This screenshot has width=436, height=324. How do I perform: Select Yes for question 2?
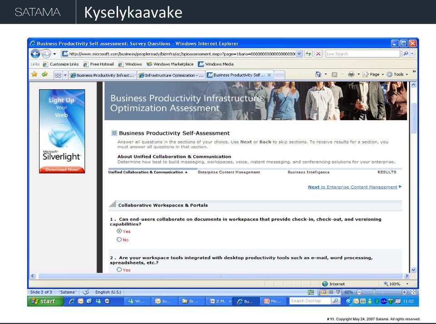point(119,269)
